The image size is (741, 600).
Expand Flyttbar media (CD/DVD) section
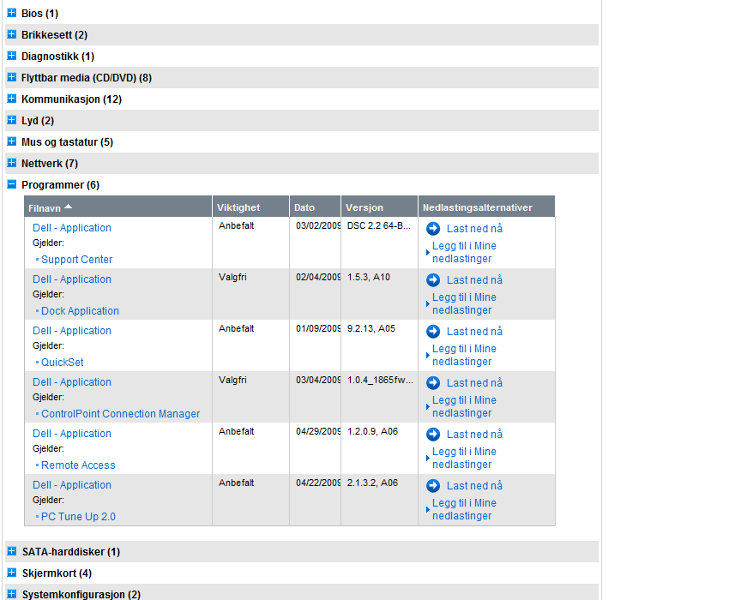(12, 77)
